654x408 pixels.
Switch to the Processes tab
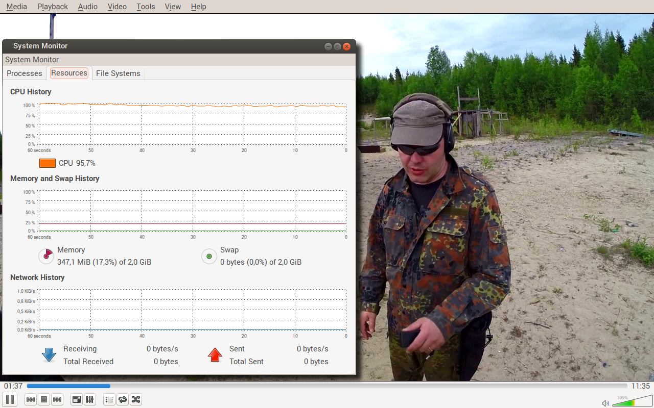point(25,73)
